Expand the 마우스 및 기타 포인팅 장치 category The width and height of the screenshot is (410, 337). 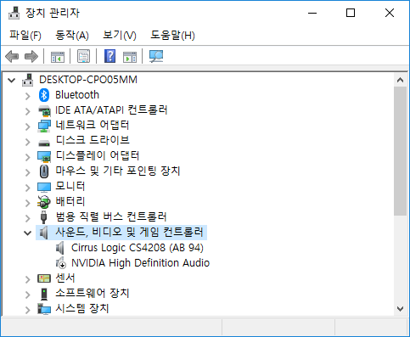pos(27,172)
